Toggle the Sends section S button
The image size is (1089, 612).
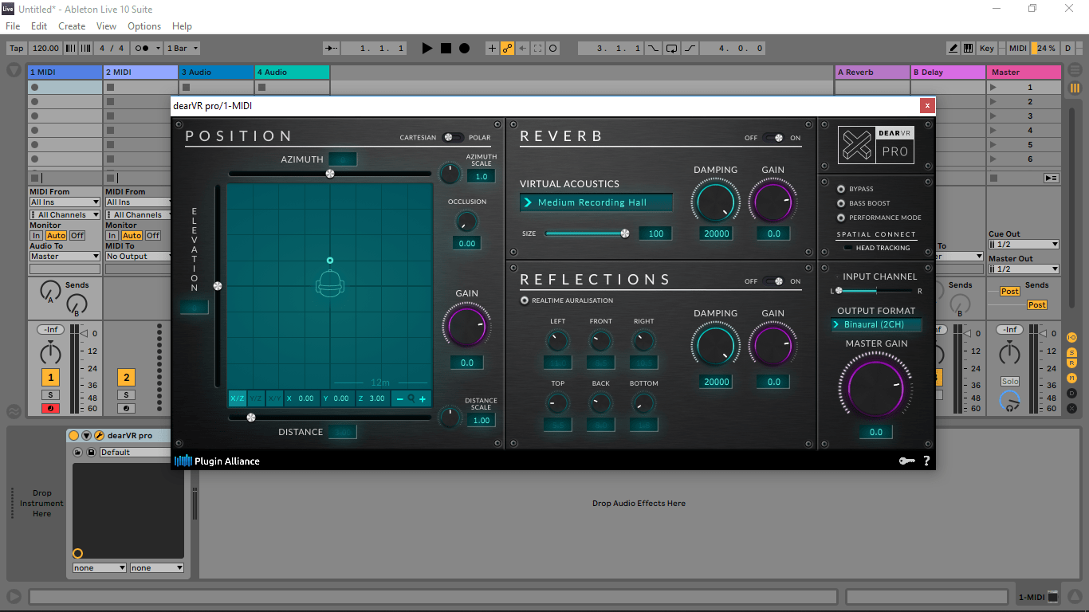click(1071, 352)
